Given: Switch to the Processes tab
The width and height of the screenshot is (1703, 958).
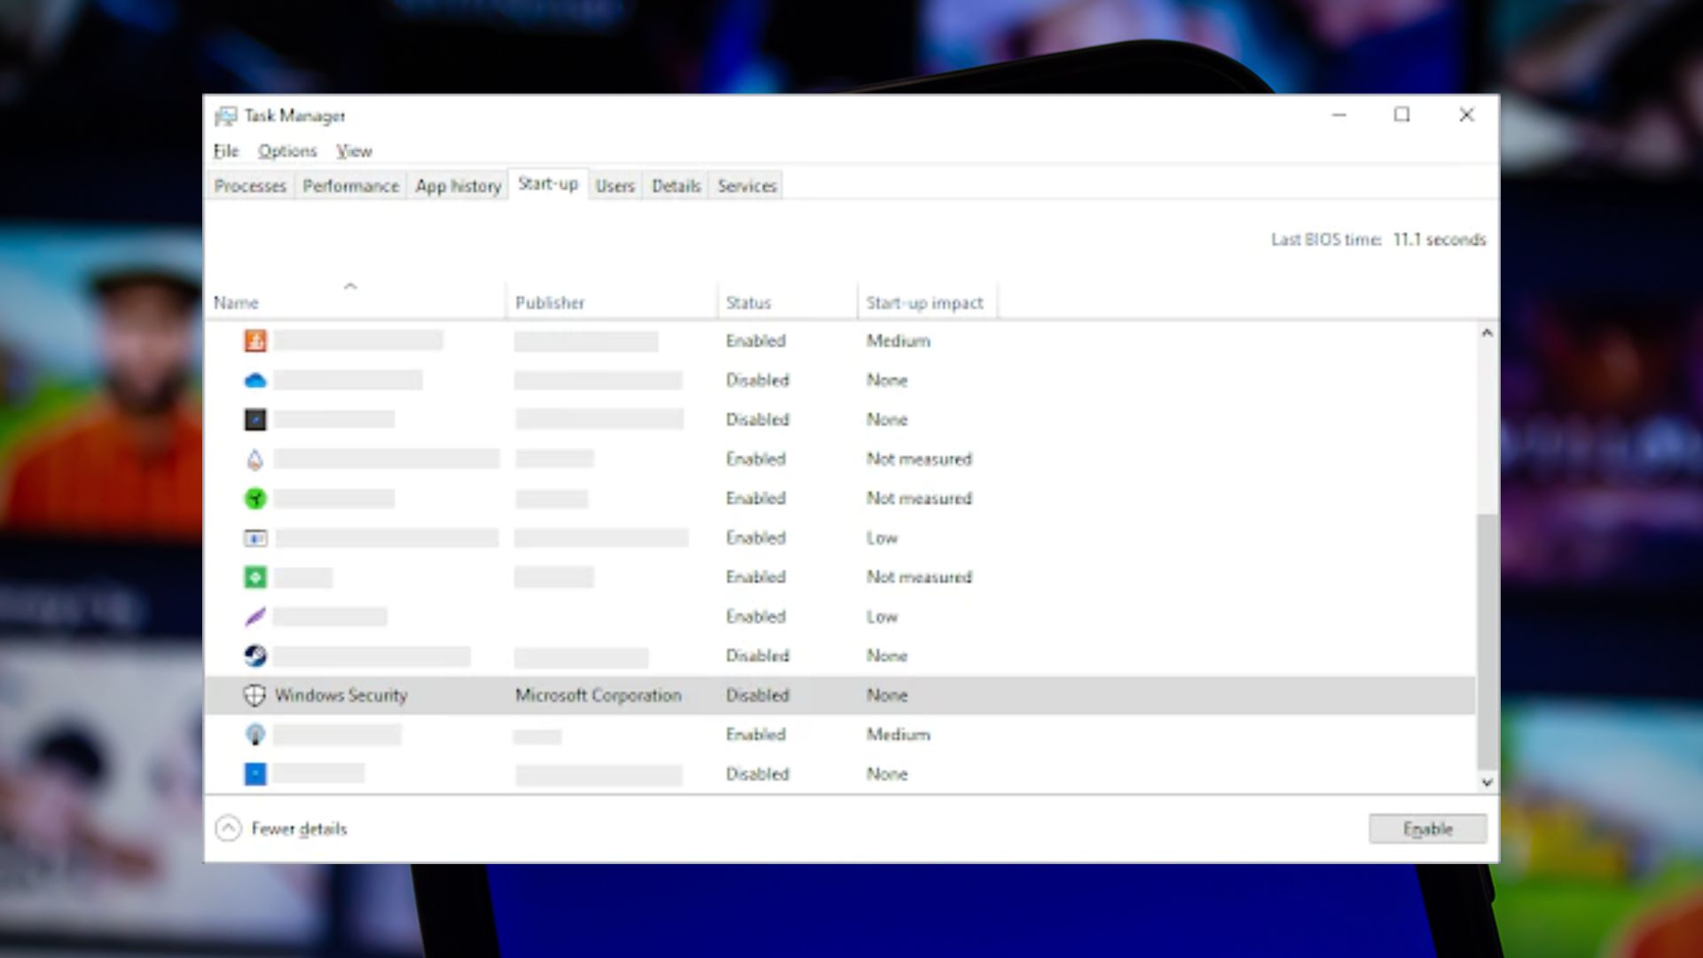Looking at the screenshot, I should click(250, 185).
